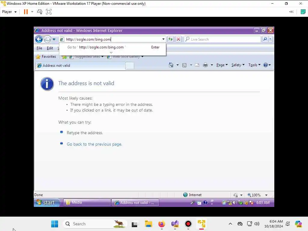The height and width of the screenshot is (231, 308).
Task: Click the XP tray security alert shield
Action: click(251, 202)
